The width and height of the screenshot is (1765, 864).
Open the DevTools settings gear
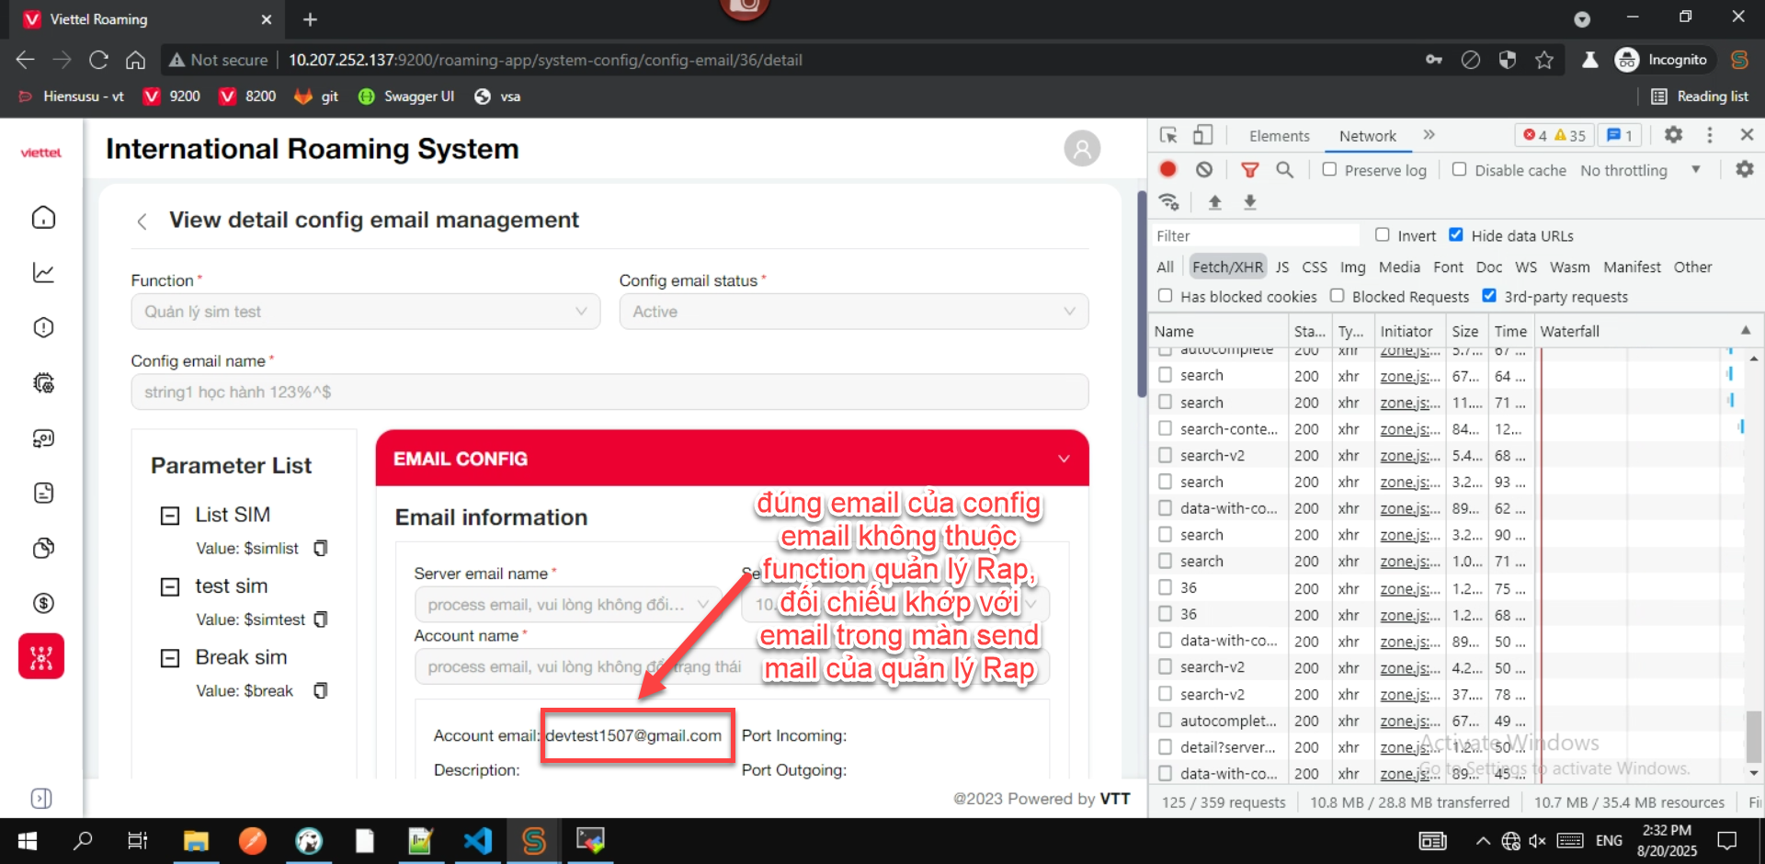click(x=1673, y=135)
